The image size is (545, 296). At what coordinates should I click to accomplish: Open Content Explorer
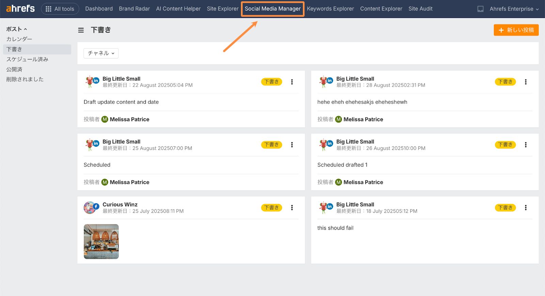[x=381, y=9]
